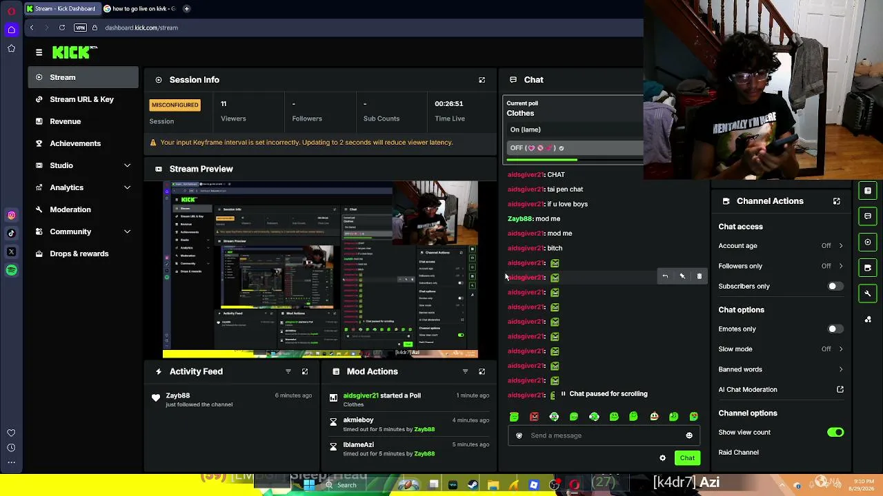Image resolution: width=883 pixels, height=496 pixels.
Task: Click the 'tai pen chat' message
Action: 546,189
